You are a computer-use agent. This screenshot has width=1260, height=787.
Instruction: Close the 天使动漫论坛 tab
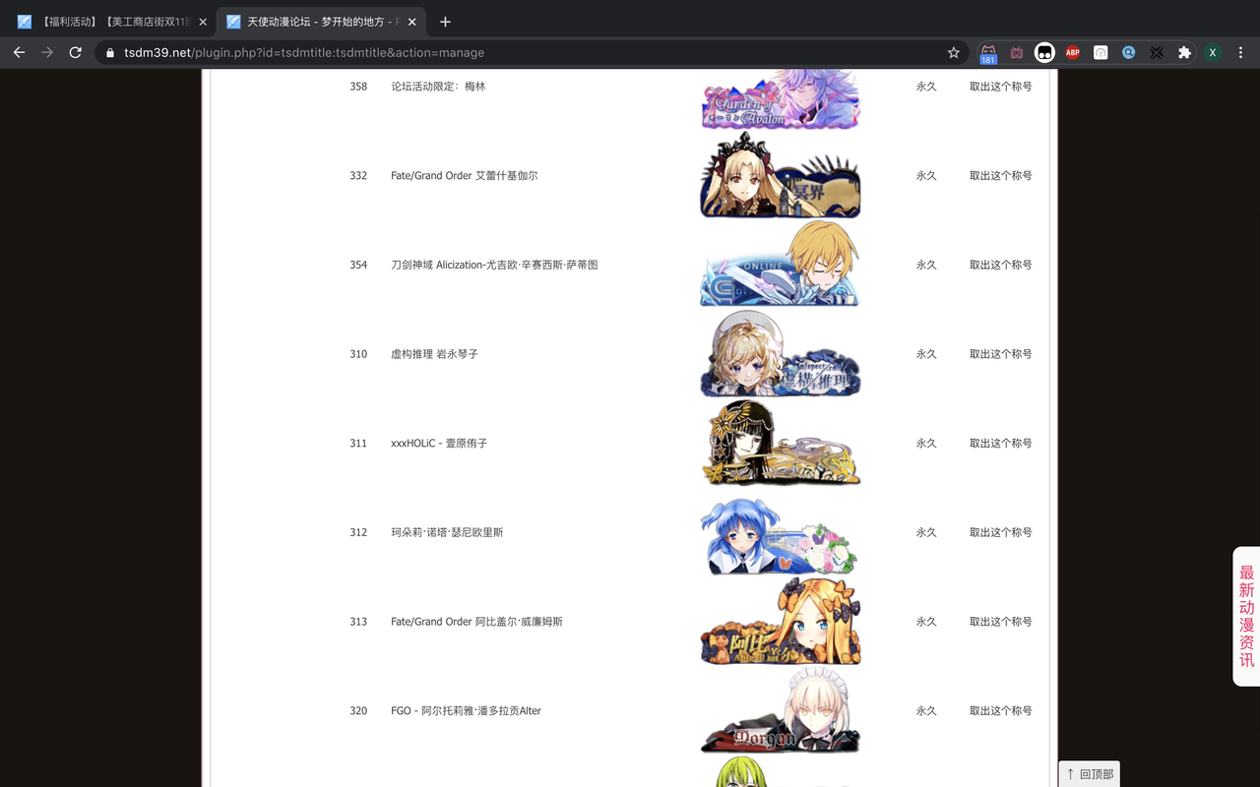[412, 22]
